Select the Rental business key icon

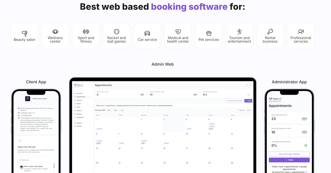(x=270, y=32)
